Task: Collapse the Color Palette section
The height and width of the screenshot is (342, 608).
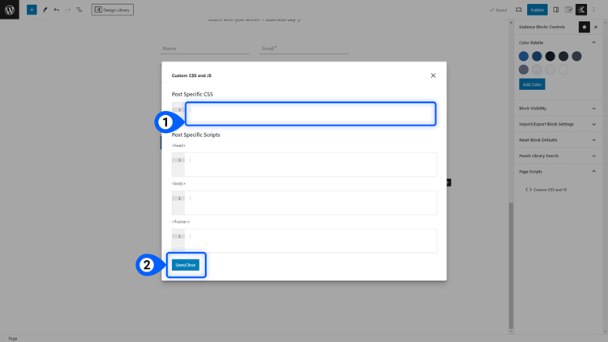Action: pyautogui.click(x=593, y=42)
